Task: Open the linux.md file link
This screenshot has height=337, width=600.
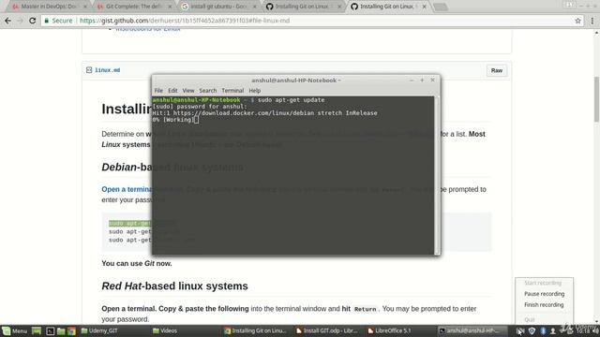Action: 108,70
